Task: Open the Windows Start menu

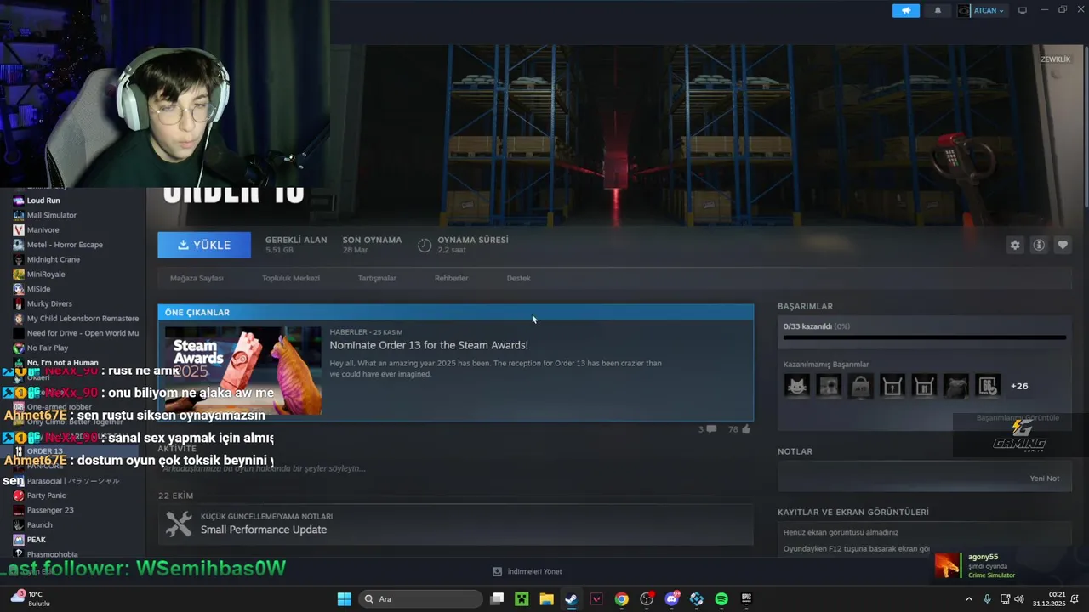Action: [x=345, y=599]
